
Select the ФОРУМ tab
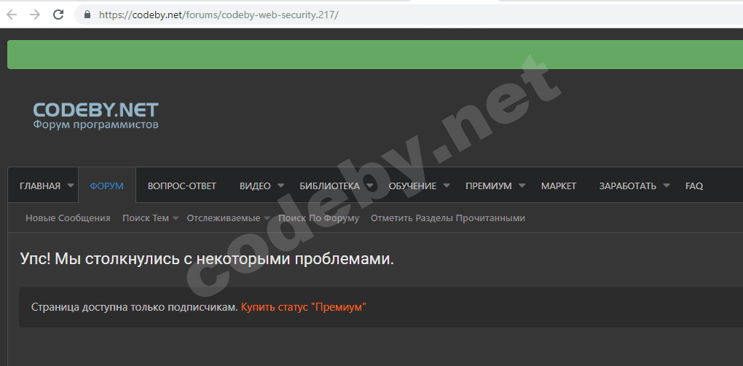pyautogui.click(x=106, y=186)
